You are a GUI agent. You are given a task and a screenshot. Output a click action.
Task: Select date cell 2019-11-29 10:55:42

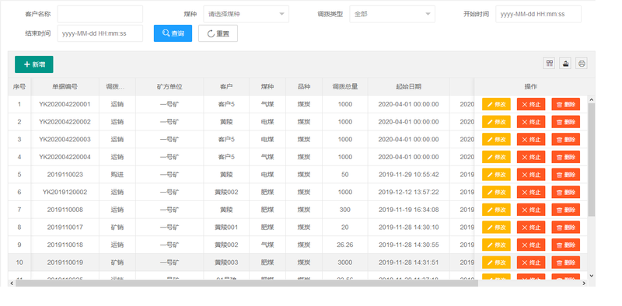pos(409,175)
